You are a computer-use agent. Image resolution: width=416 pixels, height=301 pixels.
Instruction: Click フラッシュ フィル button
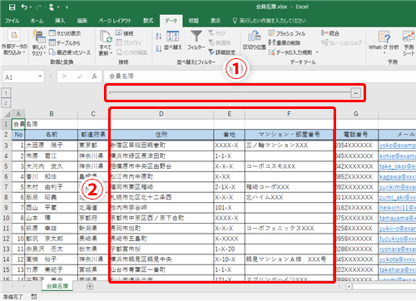point(287,33)
